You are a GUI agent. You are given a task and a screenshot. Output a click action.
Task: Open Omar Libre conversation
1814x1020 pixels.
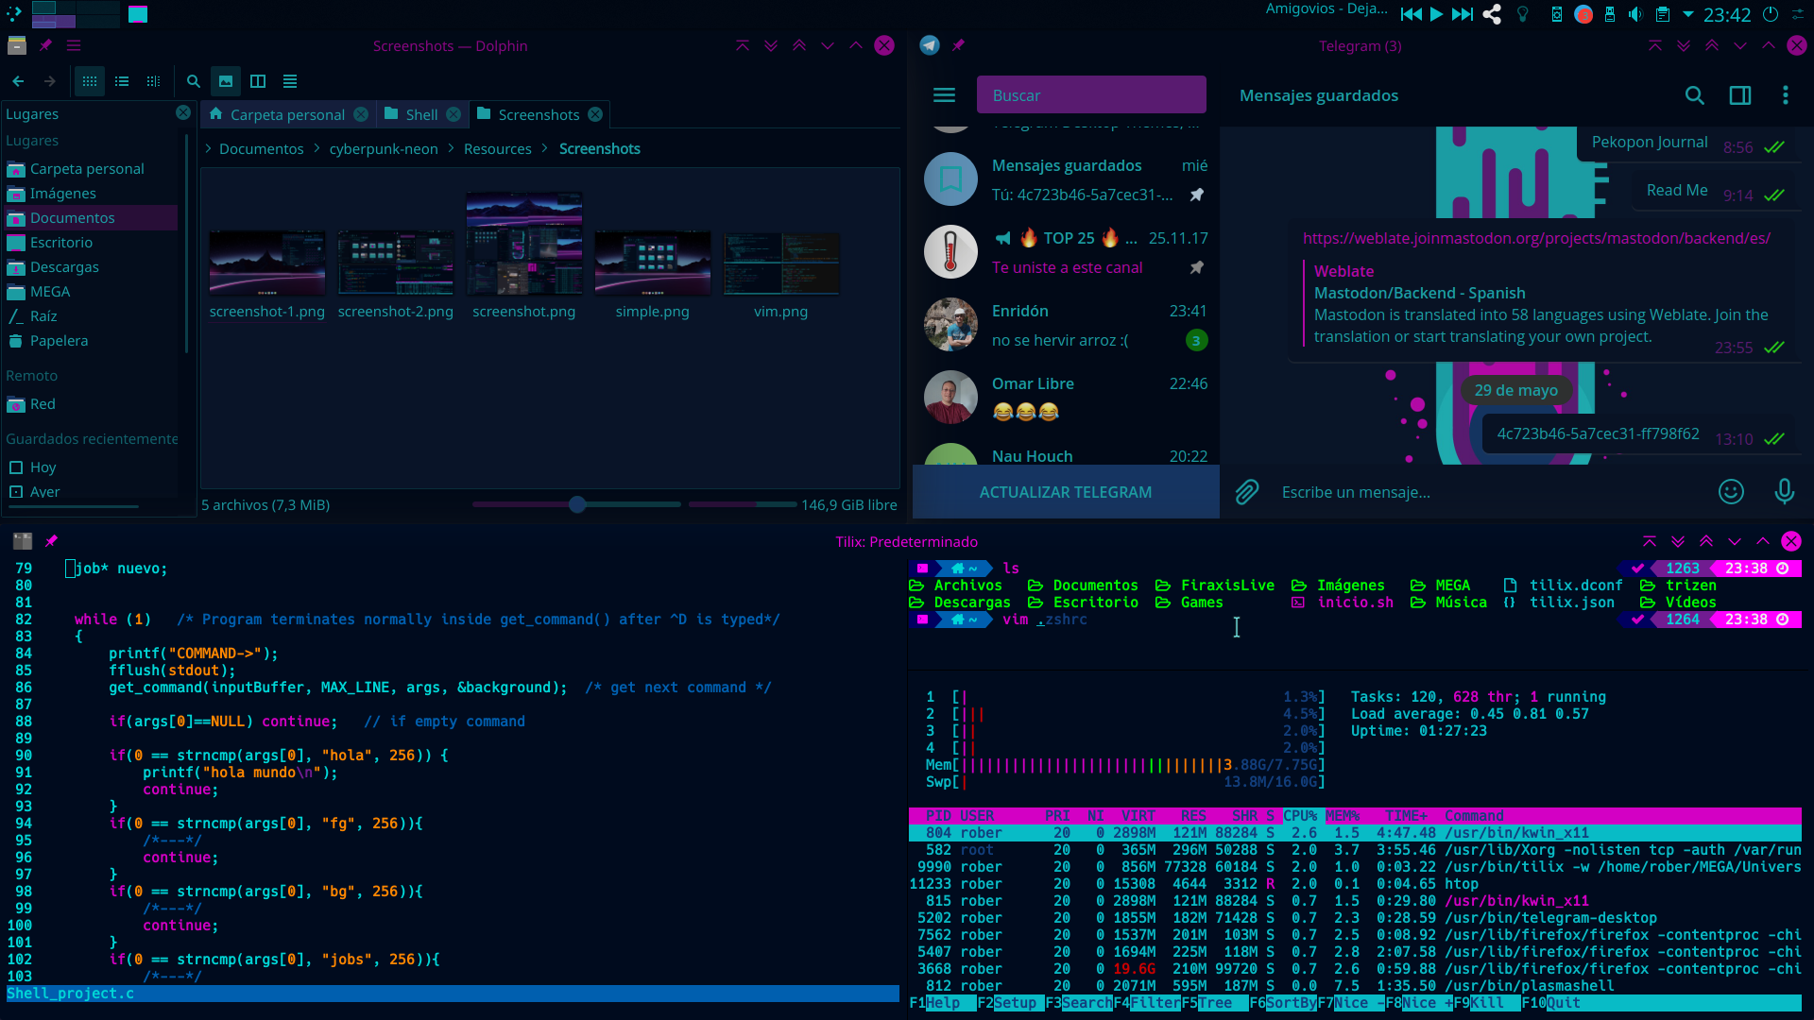1066,398
